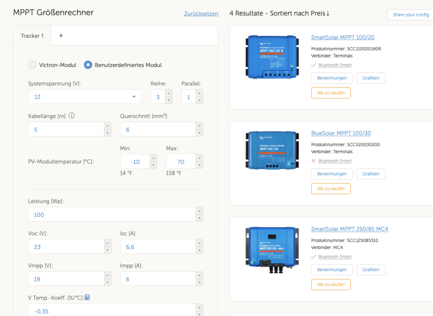This screenshot has width=433, height=316.
Task: Click the '14 °F' temperature label
Action: click(x=126, y=173)
